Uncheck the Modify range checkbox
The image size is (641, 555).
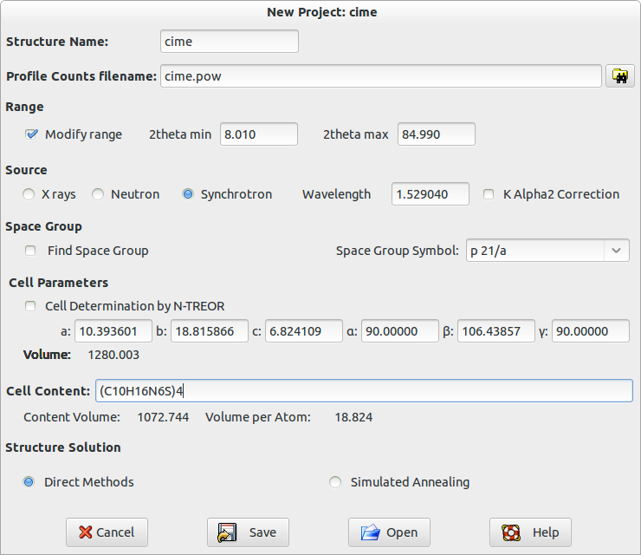31,134
